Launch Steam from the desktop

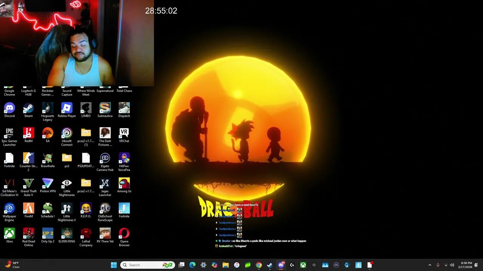[x=28, y=110]
